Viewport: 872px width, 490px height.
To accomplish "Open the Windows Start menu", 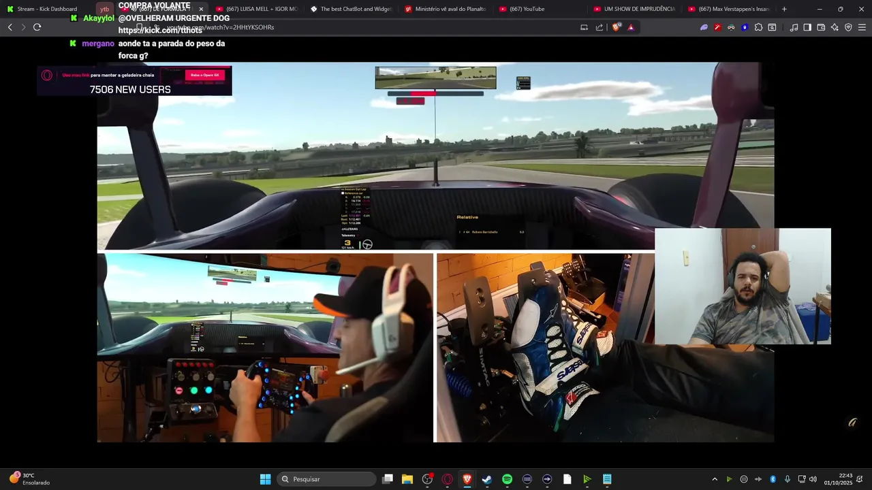I will 265,479.
